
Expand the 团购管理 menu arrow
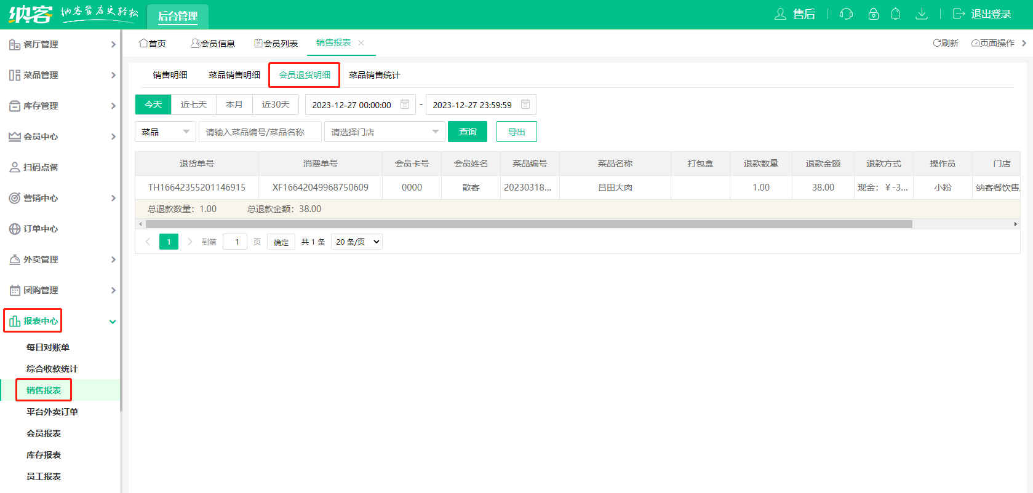click(113, 290)
